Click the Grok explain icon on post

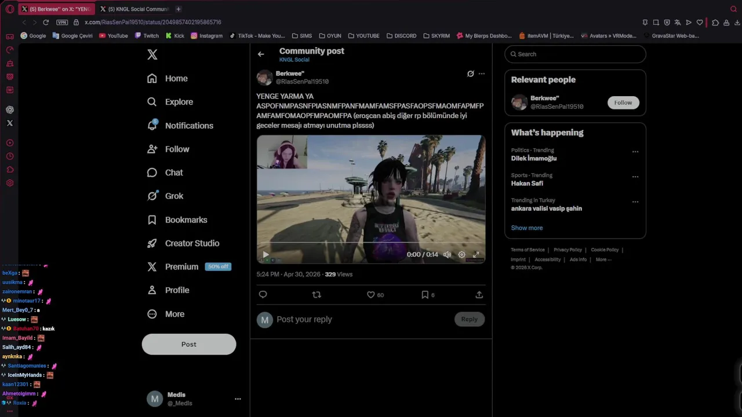pyautogui.click(x=471, y=74)
